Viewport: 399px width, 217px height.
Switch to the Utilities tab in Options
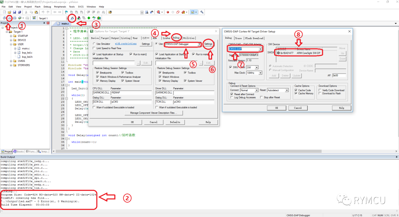[188, 38]
